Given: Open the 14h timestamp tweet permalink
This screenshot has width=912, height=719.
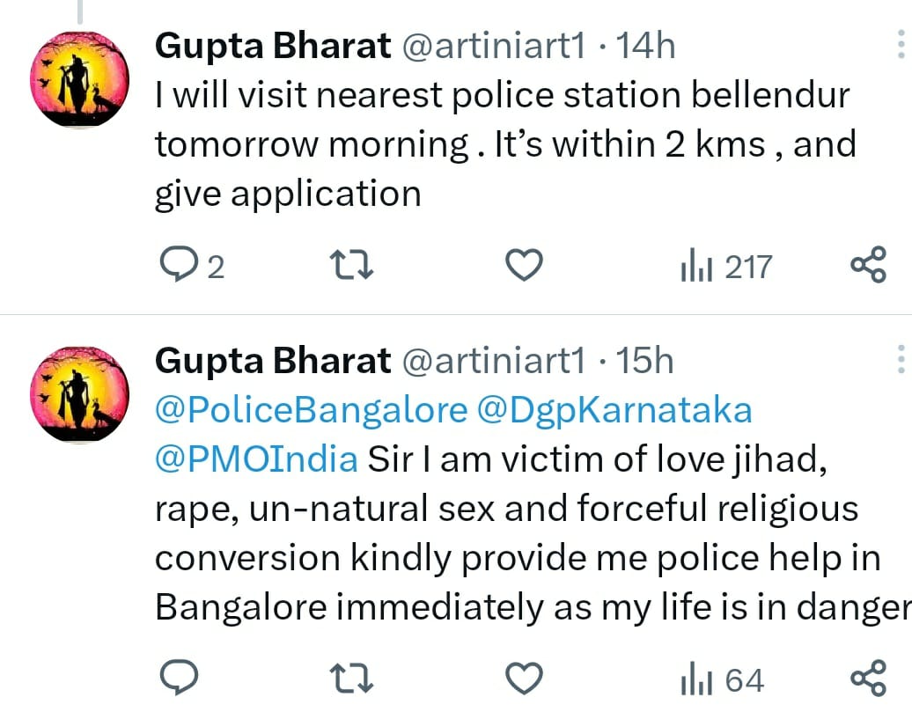Looking at the screenshot, I should [x=646, y=46].
